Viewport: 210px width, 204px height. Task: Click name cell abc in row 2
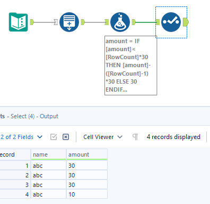point(48,175)
